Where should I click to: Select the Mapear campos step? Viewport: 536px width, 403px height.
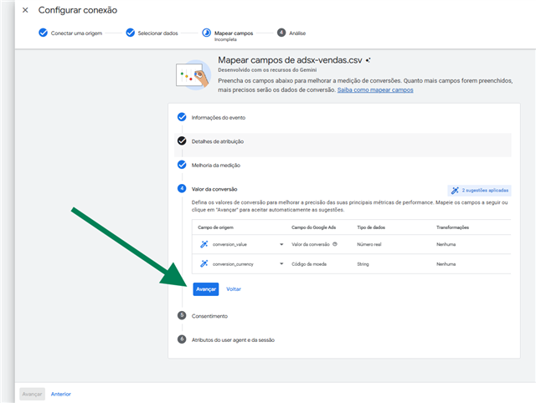tap(228, 34)
